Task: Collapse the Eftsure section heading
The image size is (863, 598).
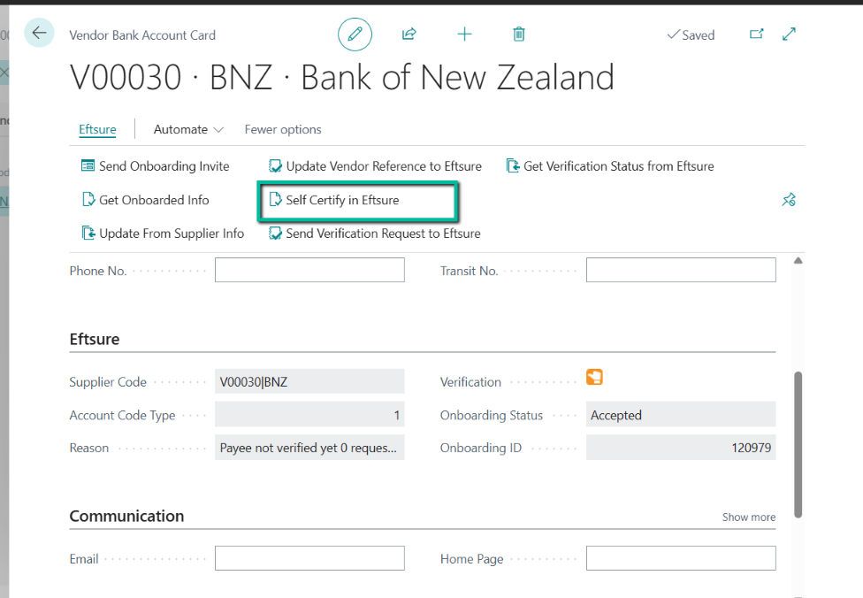Action: click(94, 339)
